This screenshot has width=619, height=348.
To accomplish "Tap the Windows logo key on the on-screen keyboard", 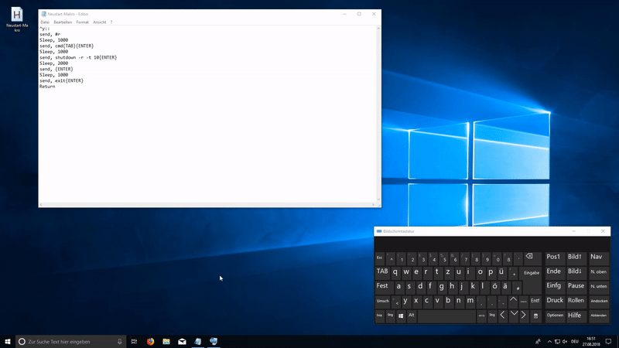I will click(x=401, y=316).
